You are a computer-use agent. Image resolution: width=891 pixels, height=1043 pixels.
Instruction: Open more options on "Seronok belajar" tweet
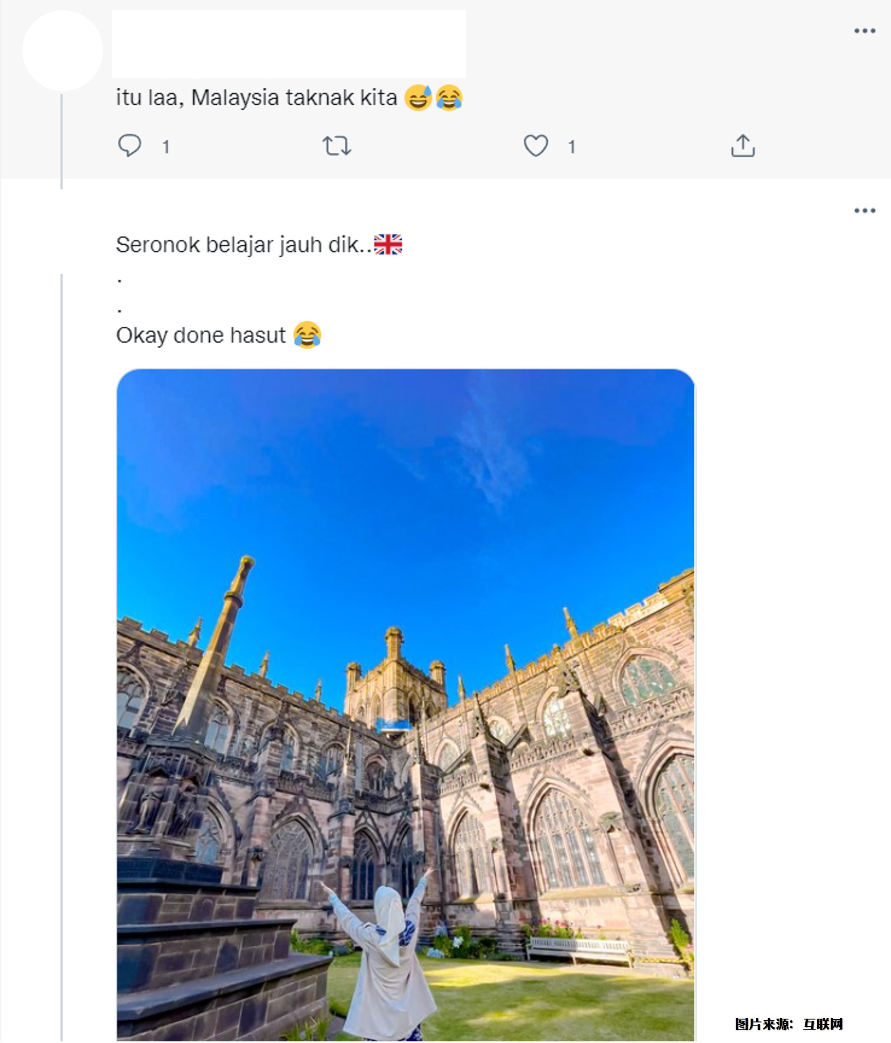(864, 210)
